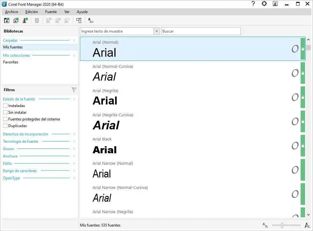The width and height of the screenshot is (313, 231).
Task: Click the green lock status for Arial (Normal)
Action: 303,49
